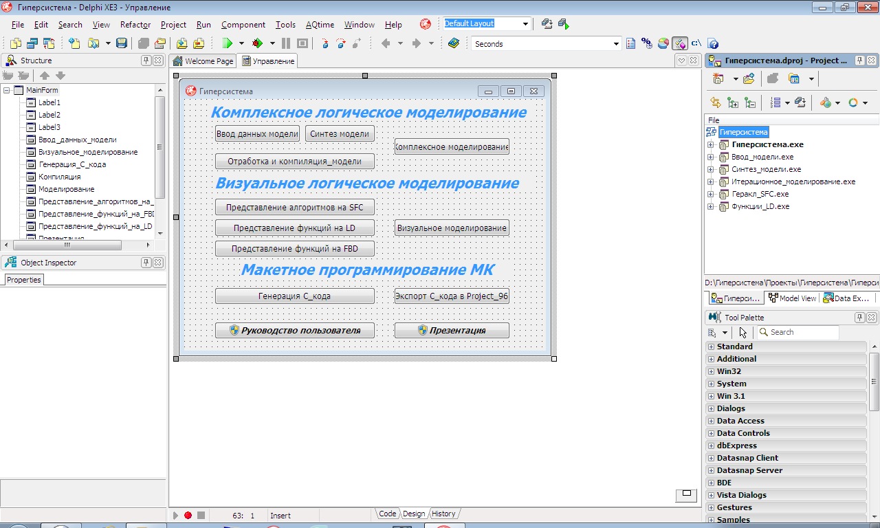Click the Program Reset stop icon
The width and height of the screenshot is (880, 528).
tap(302, 43)
